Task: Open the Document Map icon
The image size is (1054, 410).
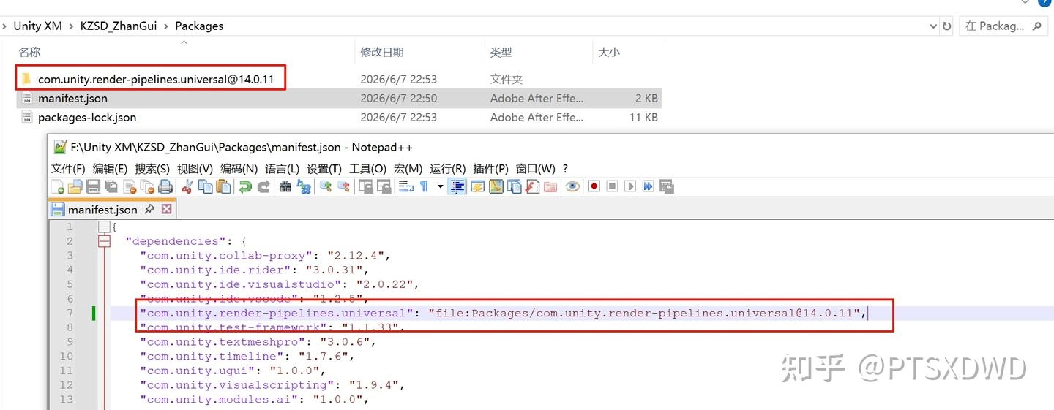Action: [496, 186]
